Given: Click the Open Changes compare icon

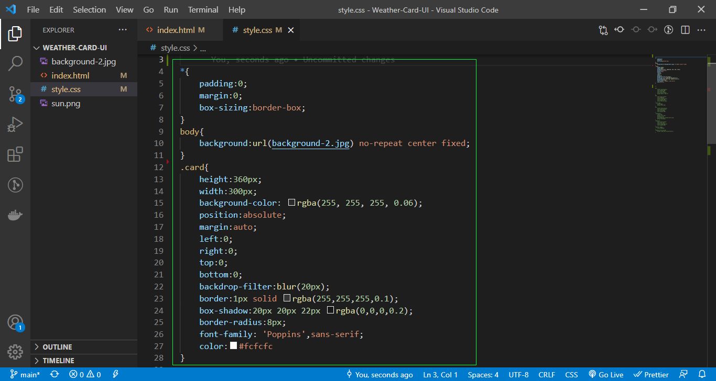Looking at the screenshot, I should point(603,30).
